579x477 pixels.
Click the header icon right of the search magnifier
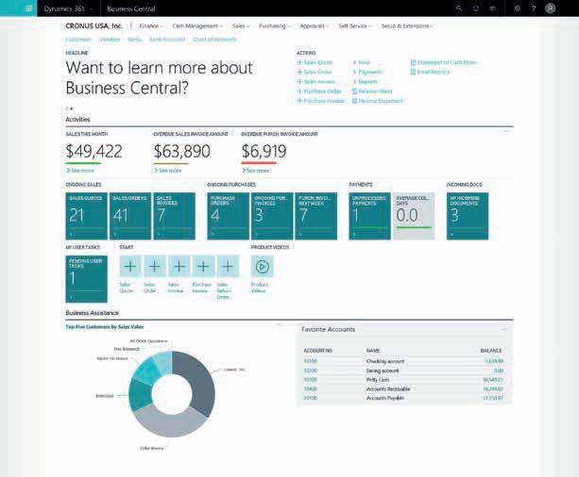click(476, 8)
